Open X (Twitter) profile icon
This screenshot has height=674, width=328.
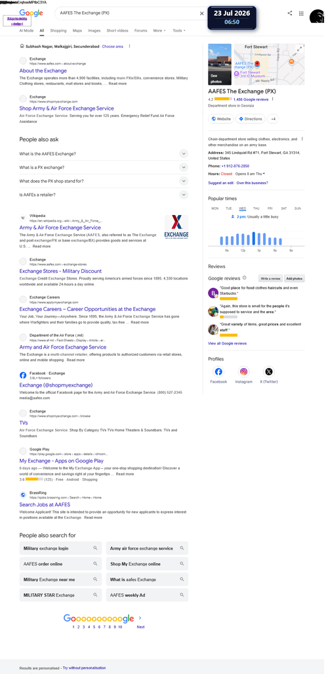click(x=269, y=372)
